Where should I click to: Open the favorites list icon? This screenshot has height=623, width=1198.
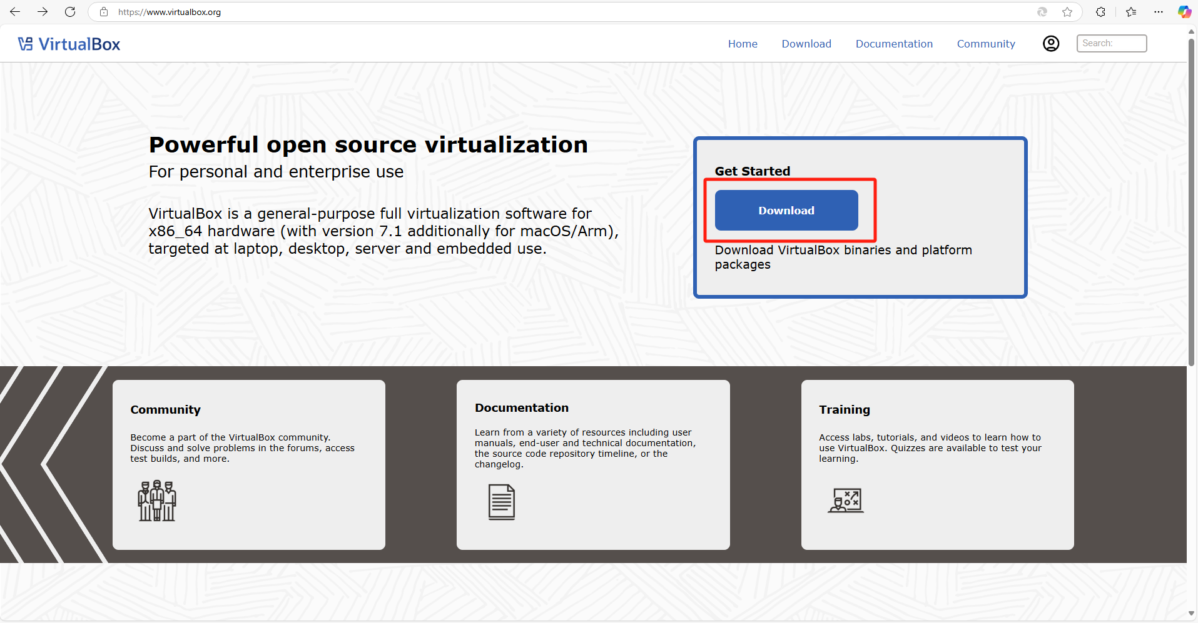point(1131,12)
